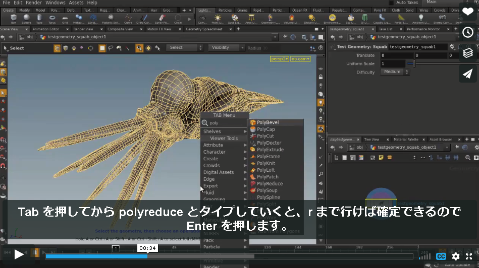Select the Box shelf tool
Viewport: 479px width, 268px height.
[14, 19]
